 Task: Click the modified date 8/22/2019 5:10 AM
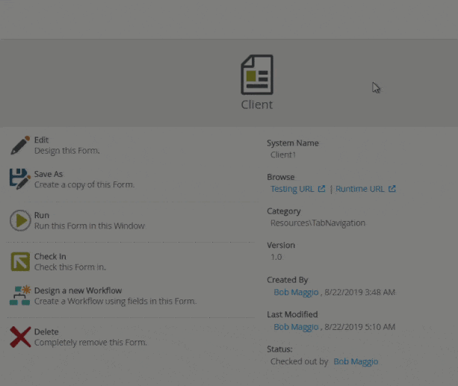(360, 327)
